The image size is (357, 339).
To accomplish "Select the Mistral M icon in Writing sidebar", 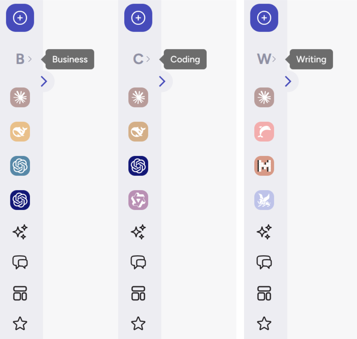I will point(264,166).
